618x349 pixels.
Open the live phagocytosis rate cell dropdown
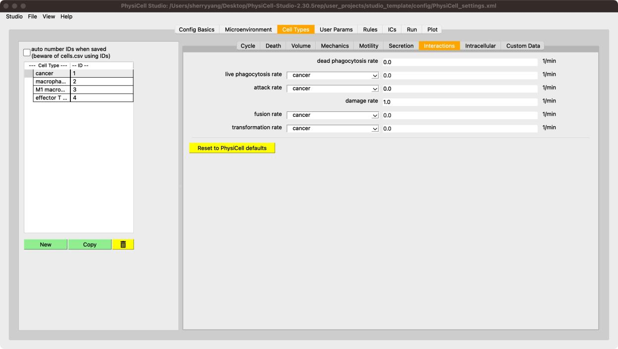tap(333, 75)
